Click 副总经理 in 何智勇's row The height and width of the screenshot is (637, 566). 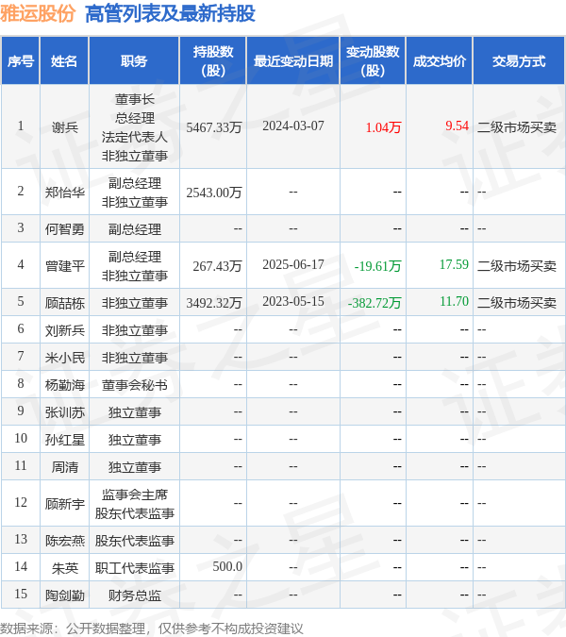134,229
